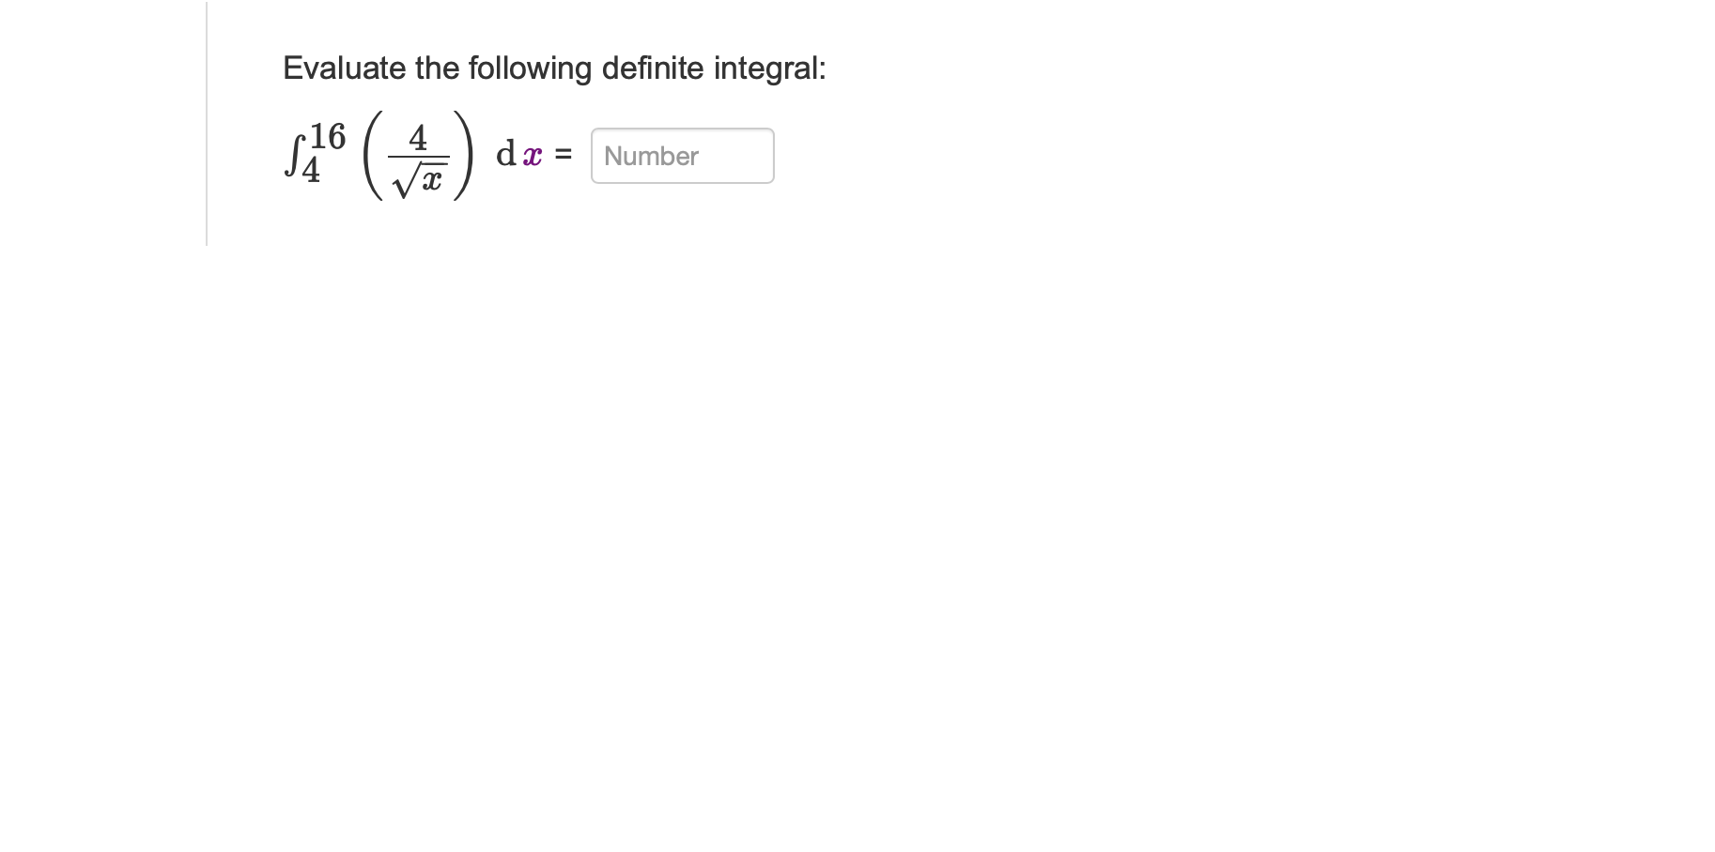Screen dimensions: 1715x852
Task: Select the Number placeholder text
Action: (650, 156)
